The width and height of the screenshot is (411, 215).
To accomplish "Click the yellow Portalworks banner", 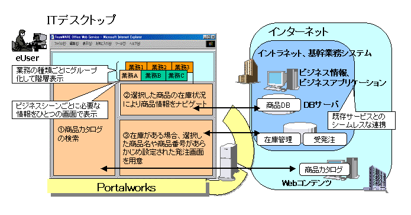I will [x=127, y=187].
